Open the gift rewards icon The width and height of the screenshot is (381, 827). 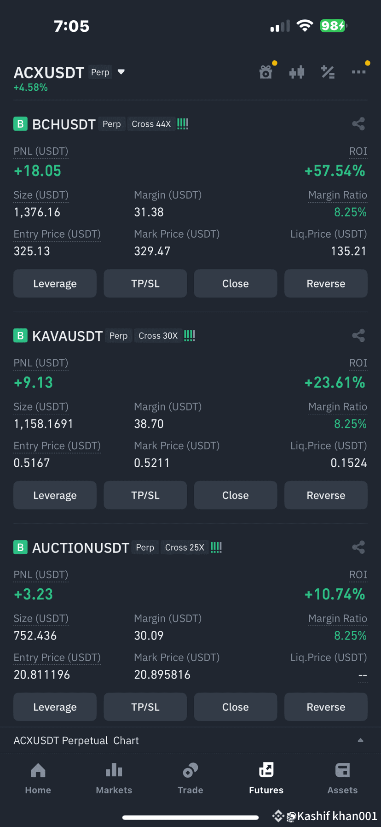(266, 72)
